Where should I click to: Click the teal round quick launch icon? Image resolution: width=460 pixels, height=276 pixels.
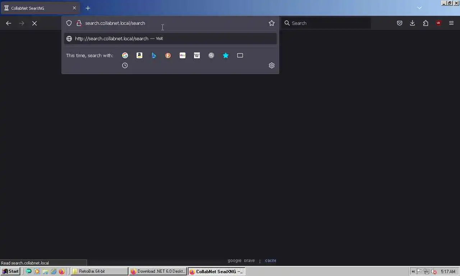tap(29, 271)
